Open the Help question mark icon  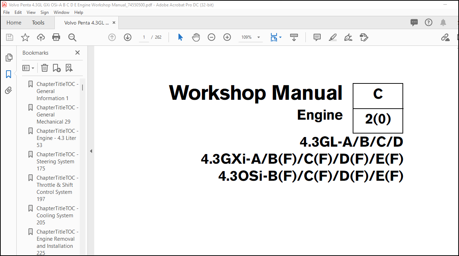tap(429, 22)
